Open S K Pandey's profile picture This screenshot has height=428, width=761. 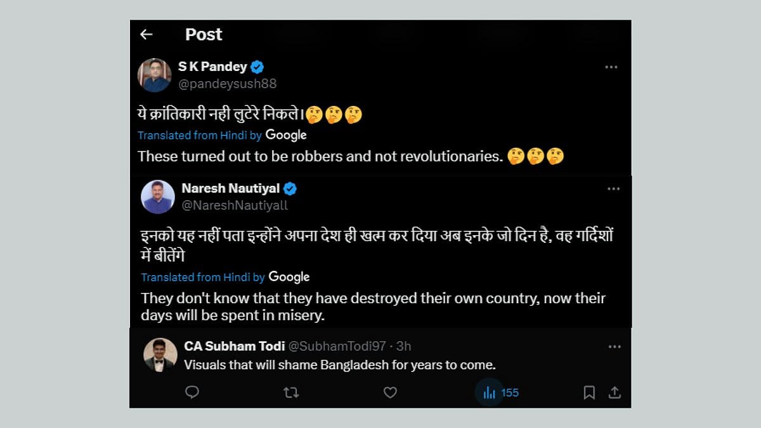[154, 75]
